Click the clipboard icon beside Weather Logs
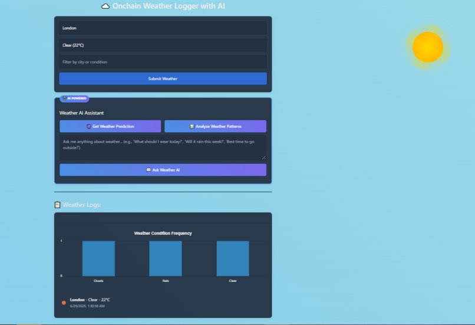The image size is (475, 325). click(x=57, y=205)
